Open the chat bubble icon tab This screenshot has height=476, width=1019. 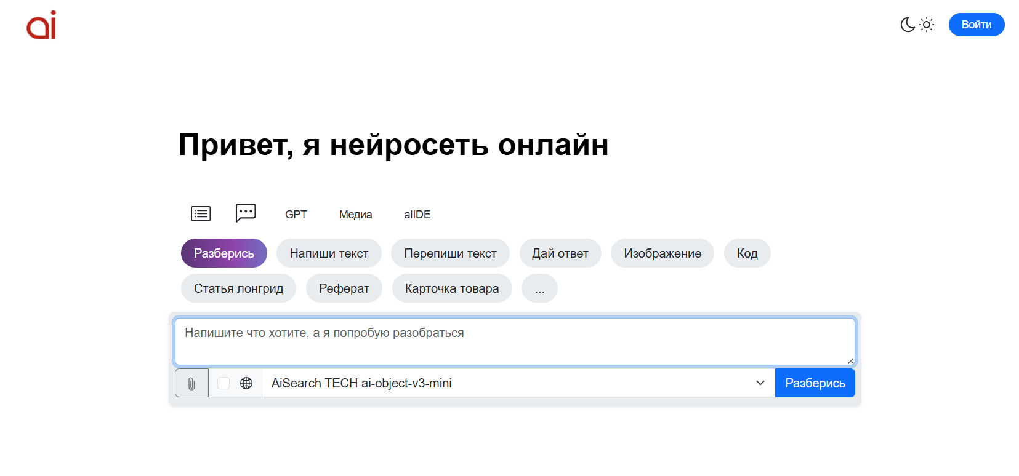[246, 213]
